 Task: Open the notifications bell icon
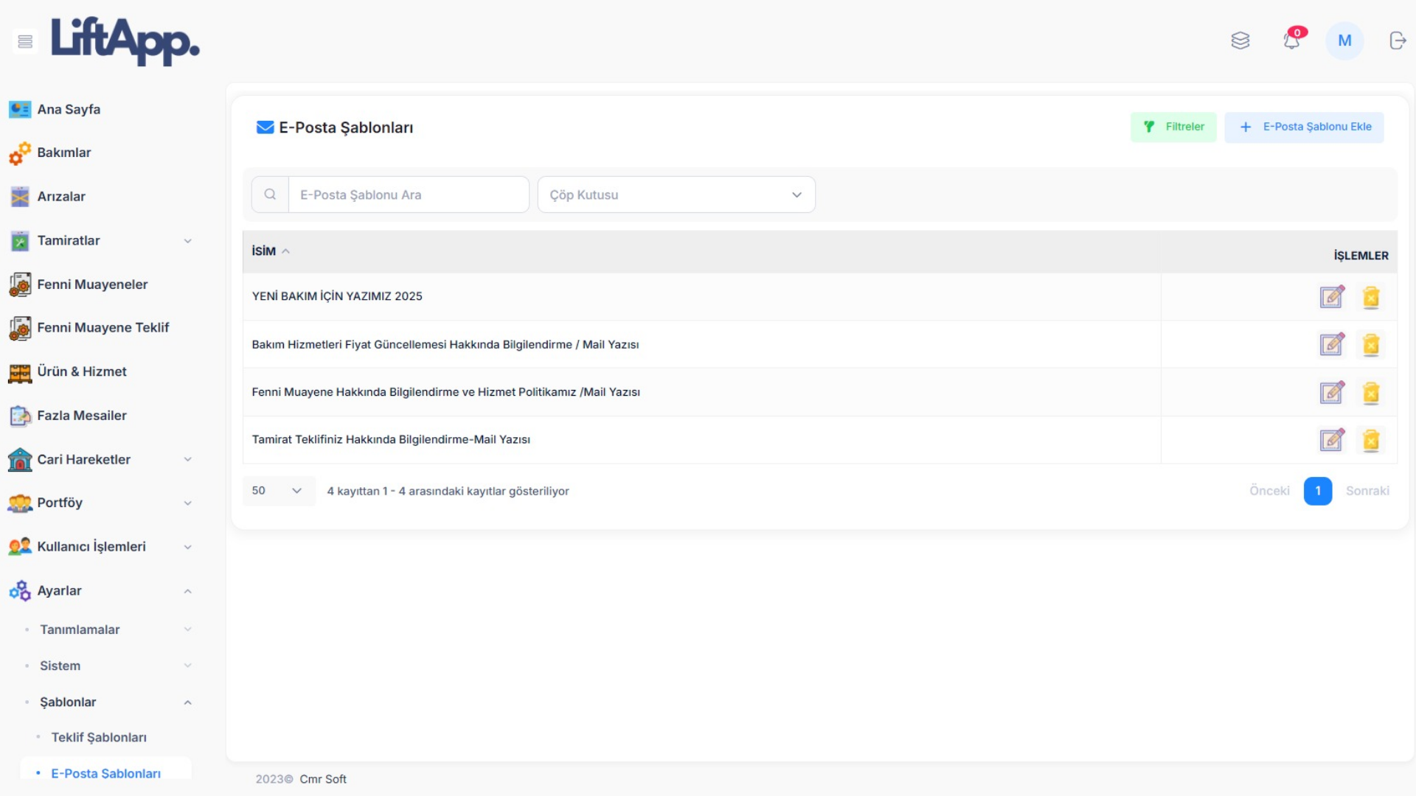[x=1291, y=41]
